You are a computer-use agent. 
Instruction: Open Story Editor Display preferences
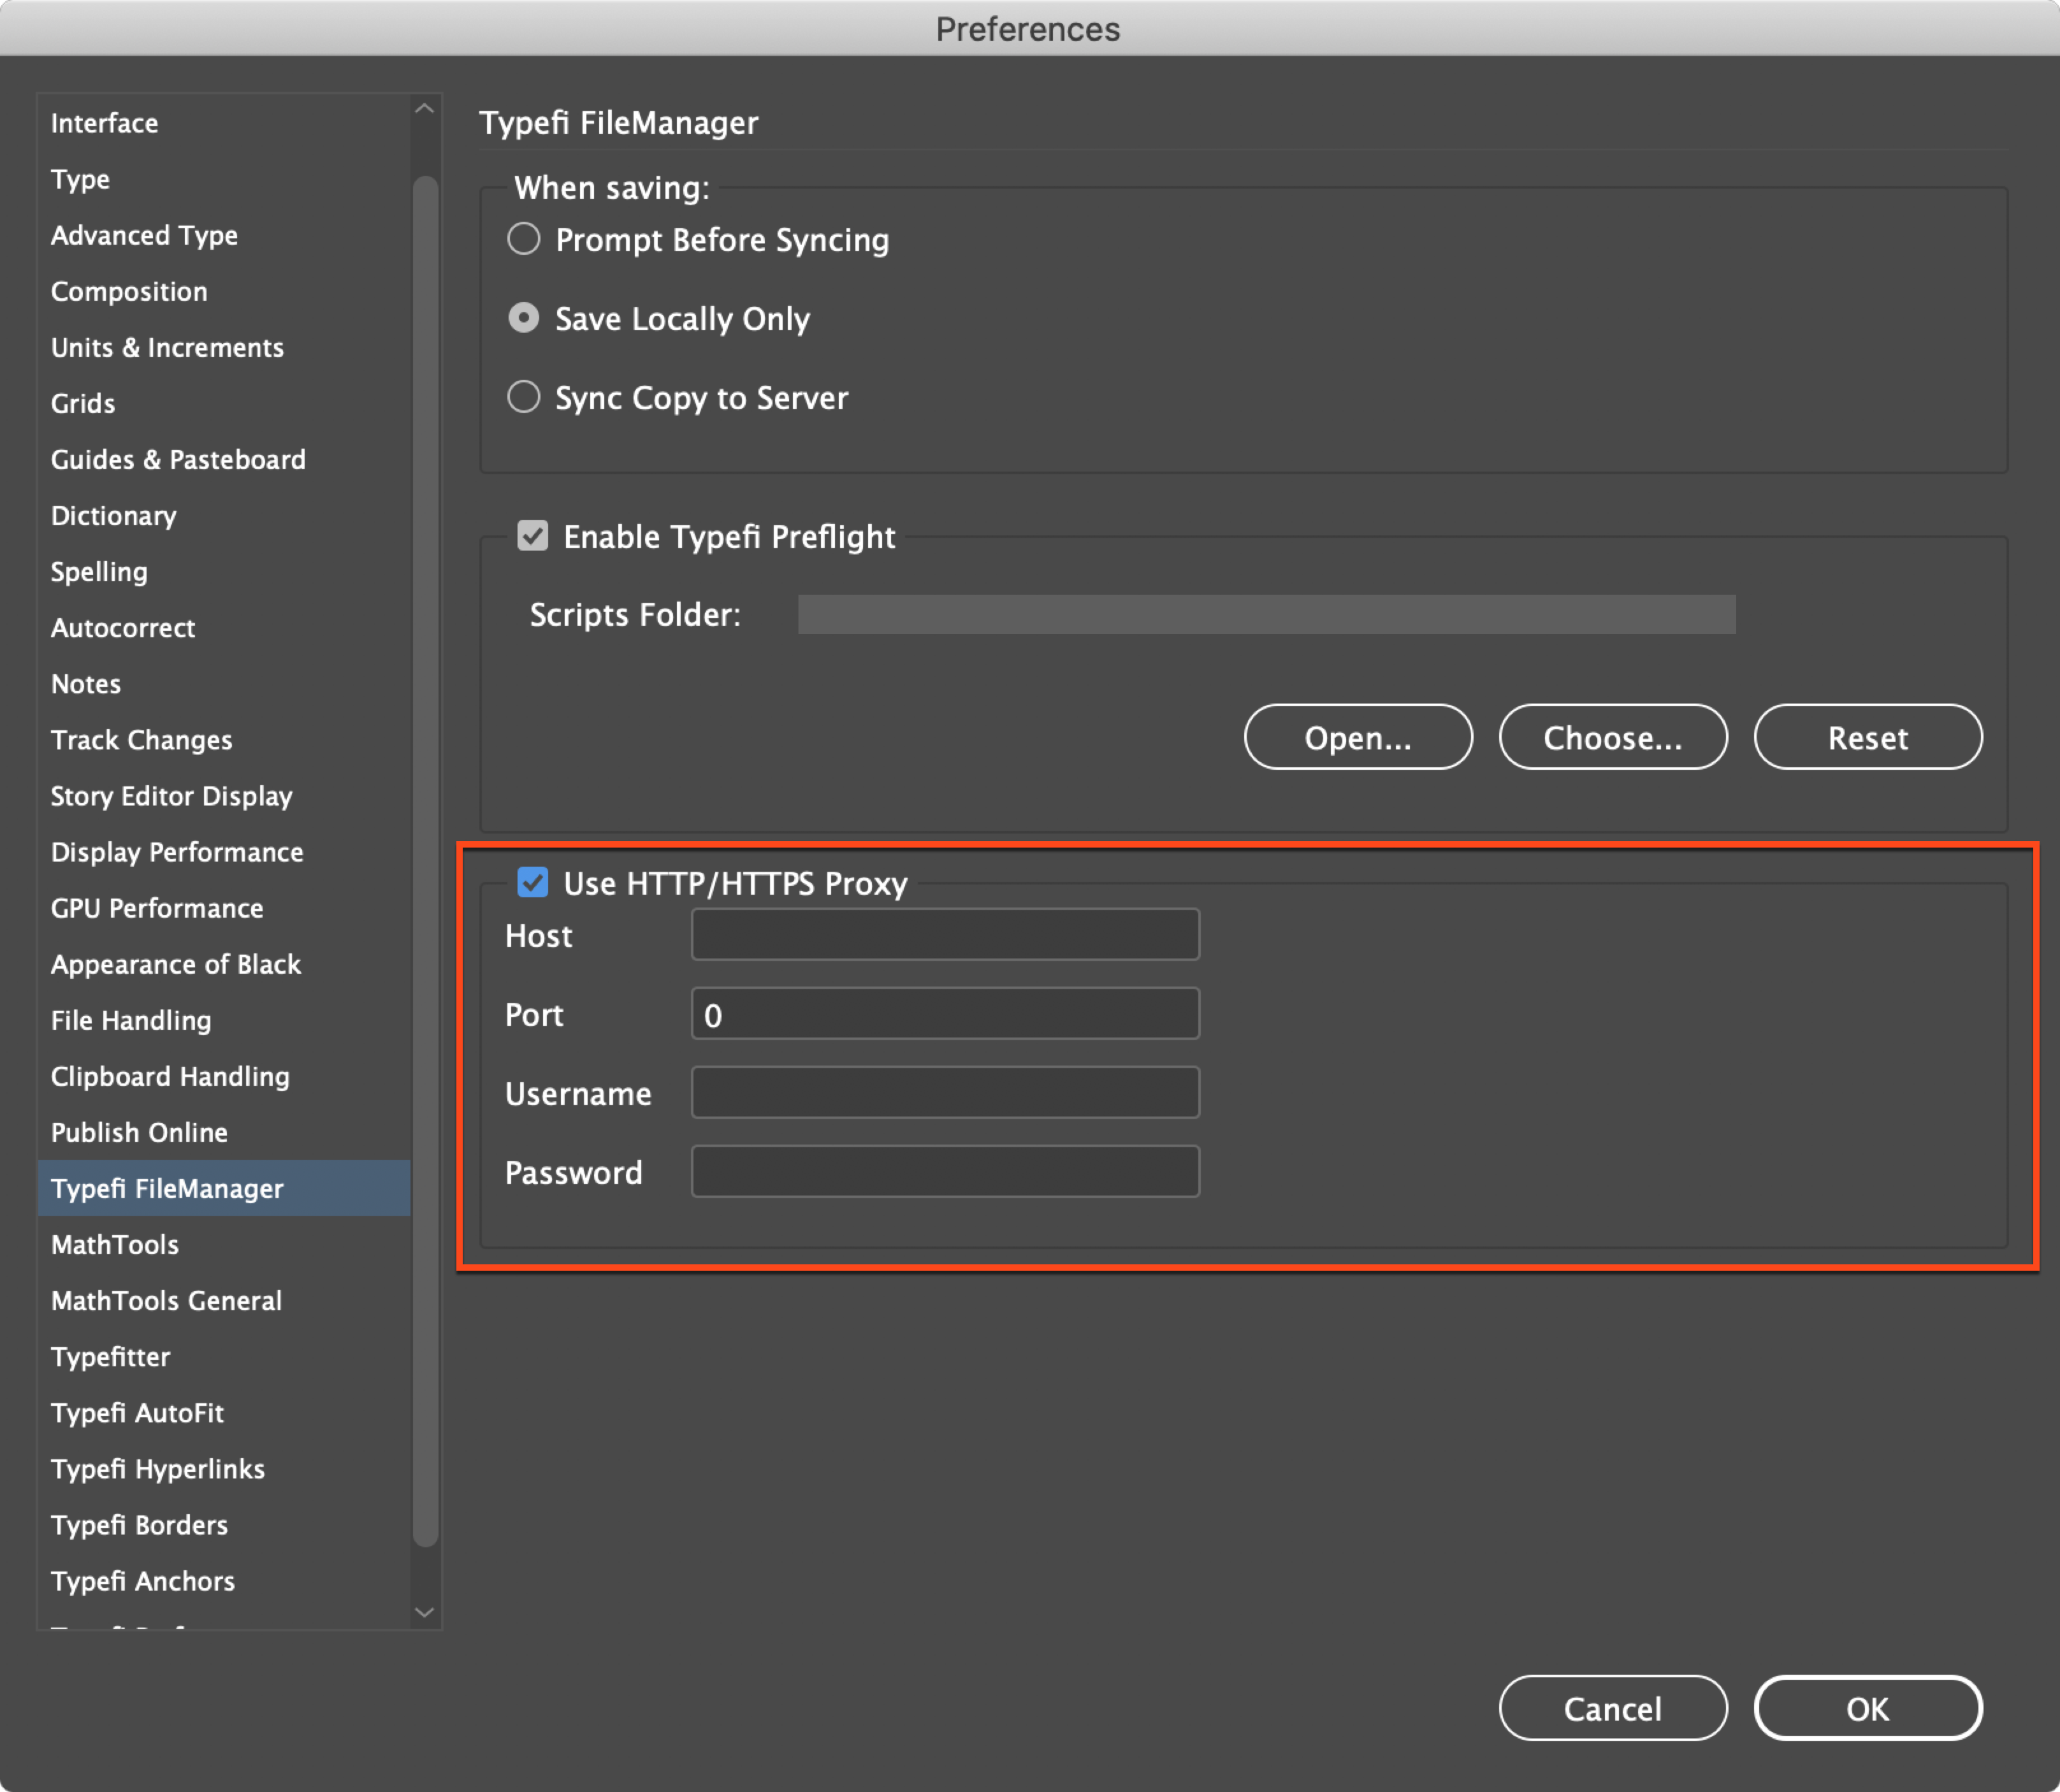[x=224, y=795]
